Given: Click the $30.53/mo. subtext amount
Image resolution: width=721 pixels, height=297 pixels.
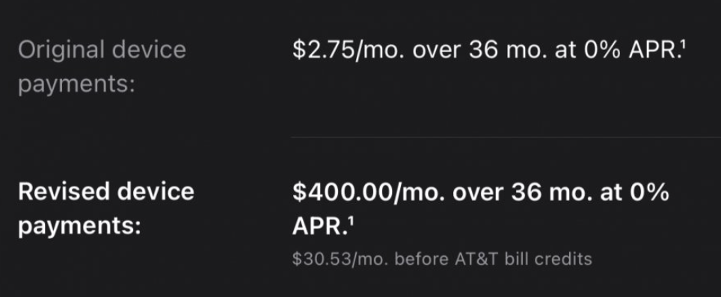Looking at the screenshot, I should 340,260.
